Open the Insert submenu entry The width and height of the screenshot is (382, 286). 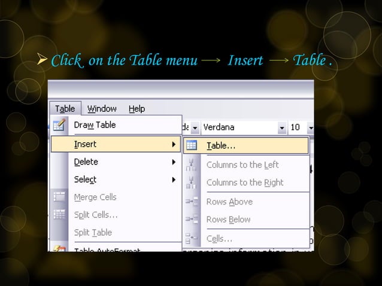click(116, 144)
